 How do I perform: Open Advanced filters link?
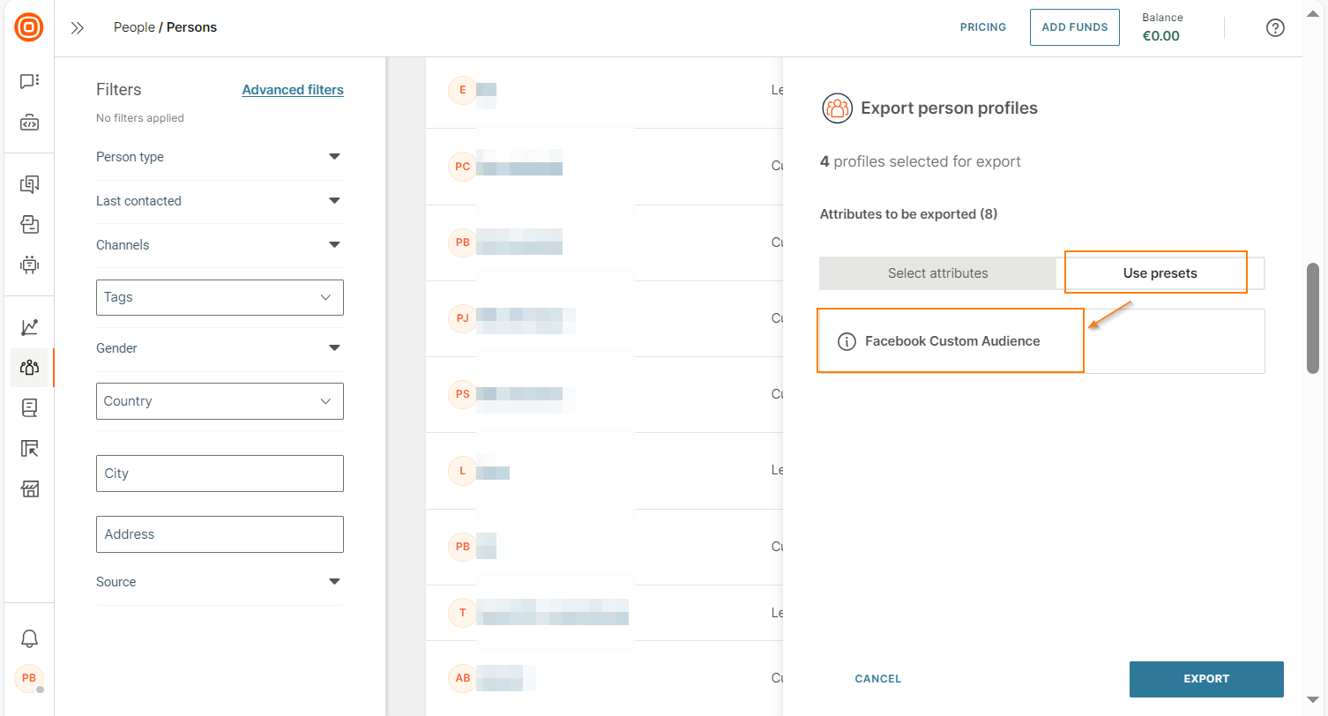coord(293,90)
